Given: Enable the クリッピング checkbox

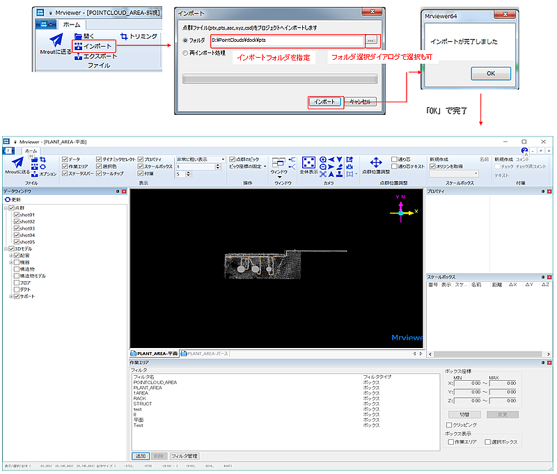Looking at the screenshot, I should (449, 425).
